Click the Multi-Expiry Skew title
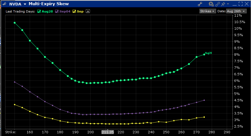 pos(49,4)
